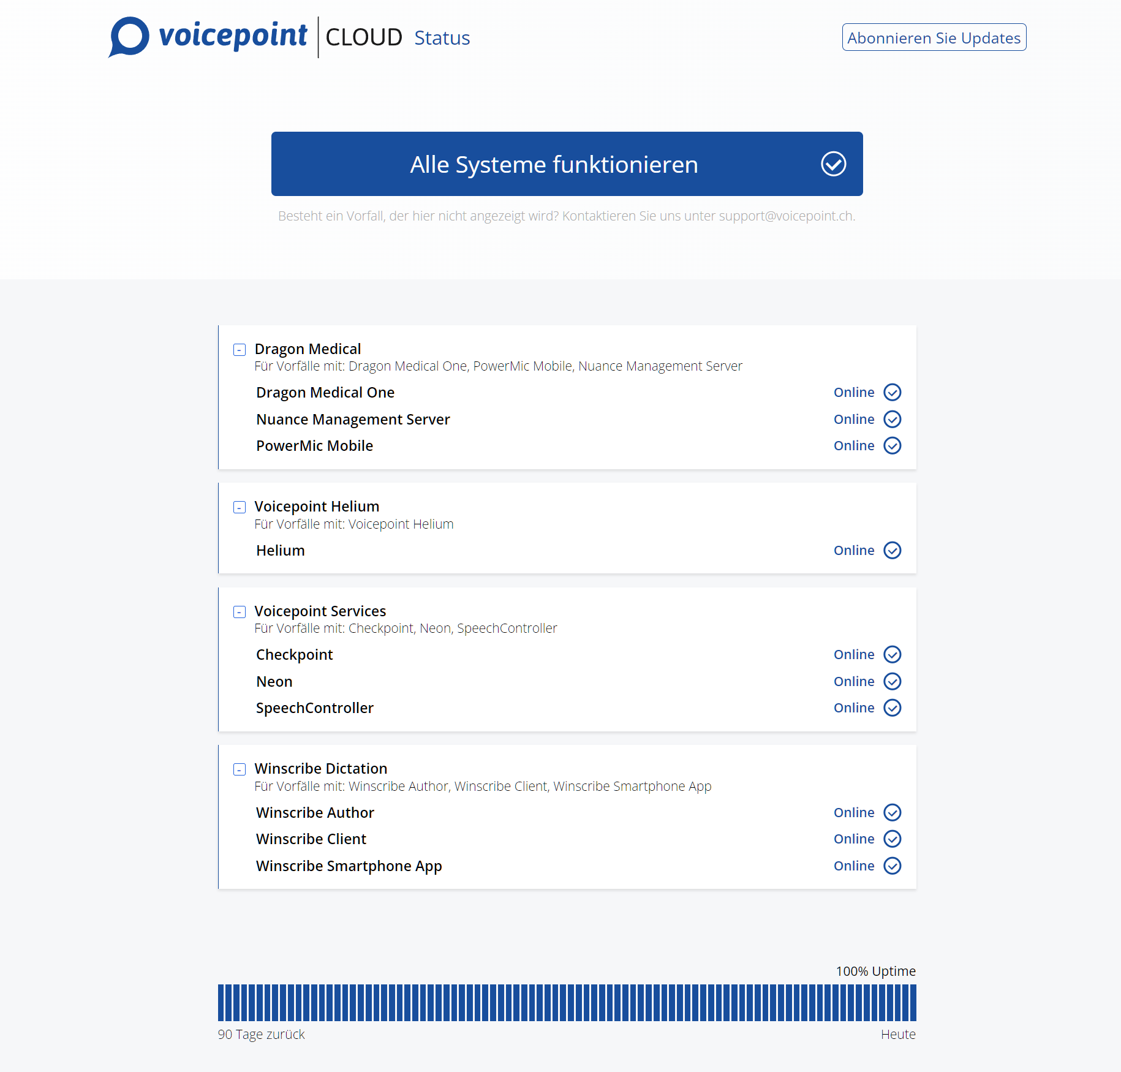Click the voicepoint speech bubble logo
This screenshot has width=1121, height=1072.
(129, 37)
